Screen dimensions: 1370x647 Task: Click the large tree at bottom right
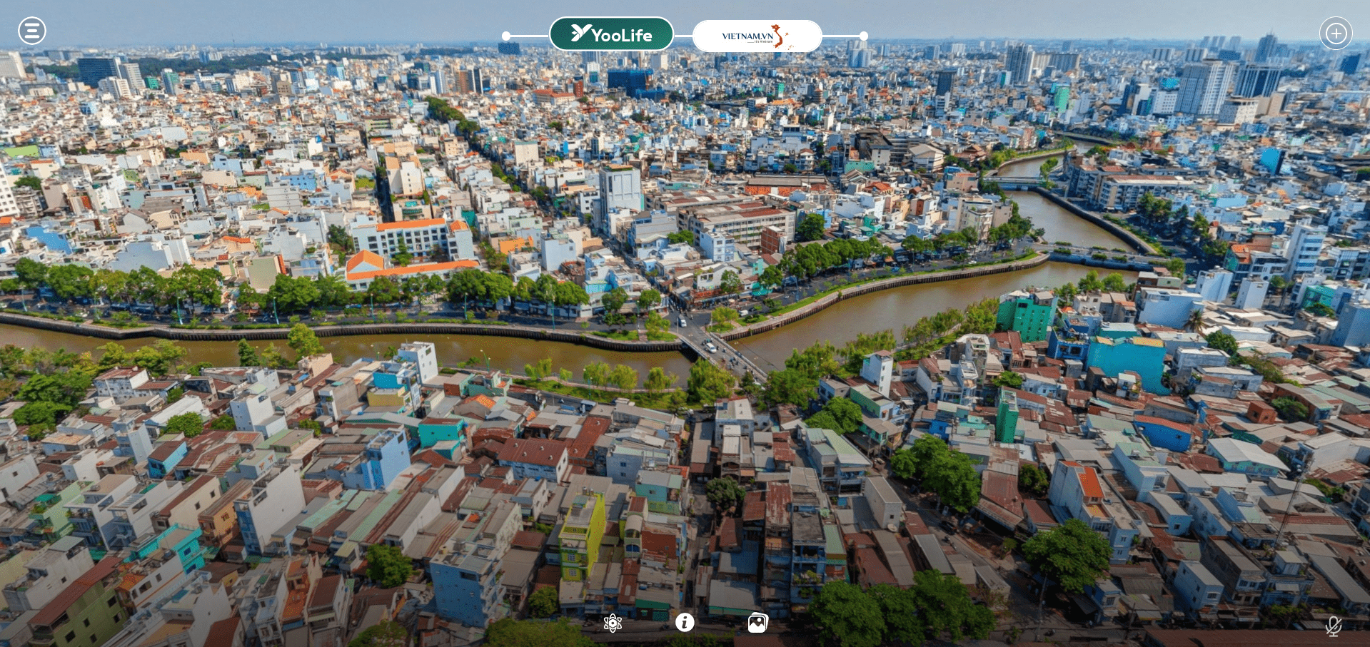coord(1069,554)
